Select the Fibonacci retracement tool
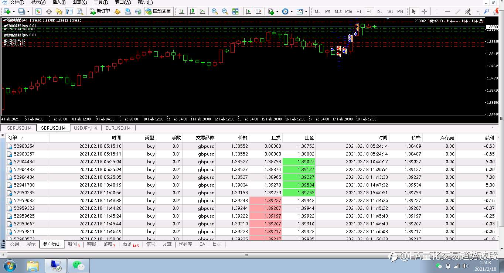Screen dimensions: 504x273 click(x=478, y=11)
